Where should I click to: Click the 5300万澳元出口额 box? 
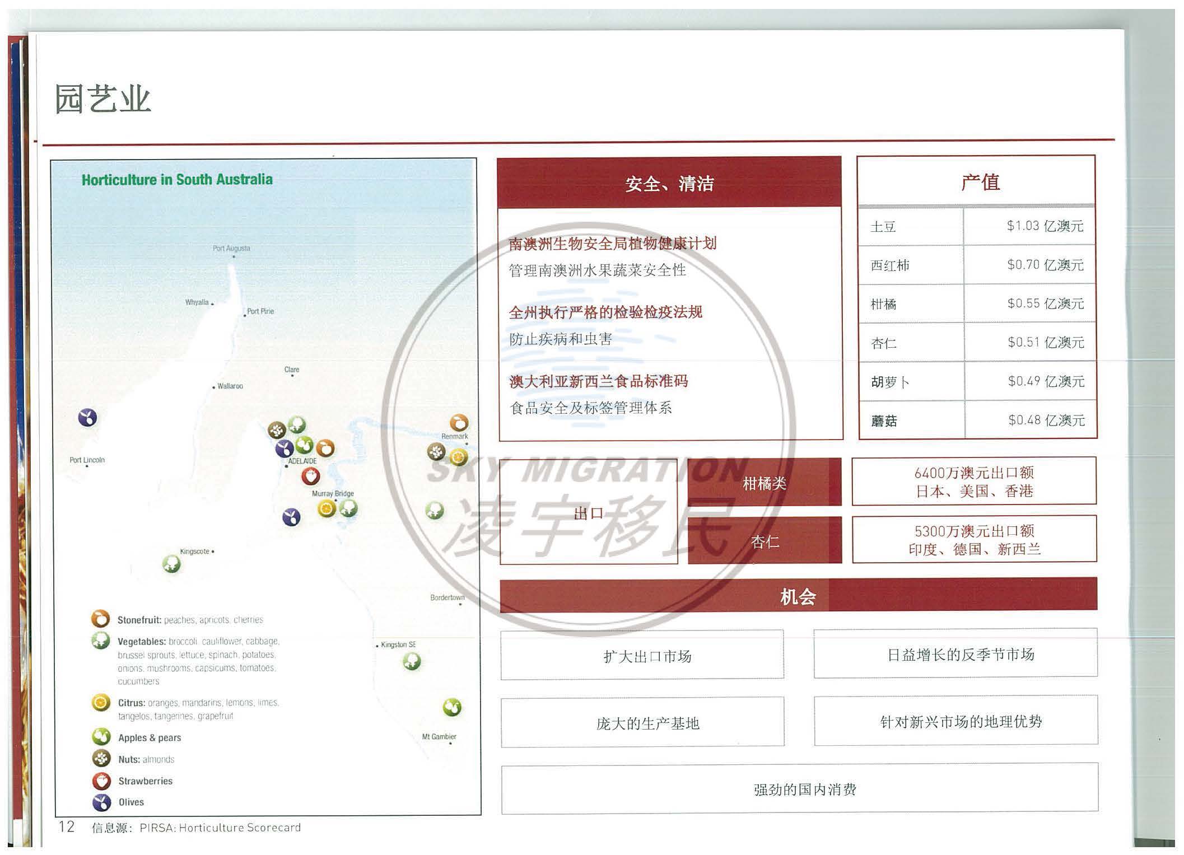pos(974,539)
